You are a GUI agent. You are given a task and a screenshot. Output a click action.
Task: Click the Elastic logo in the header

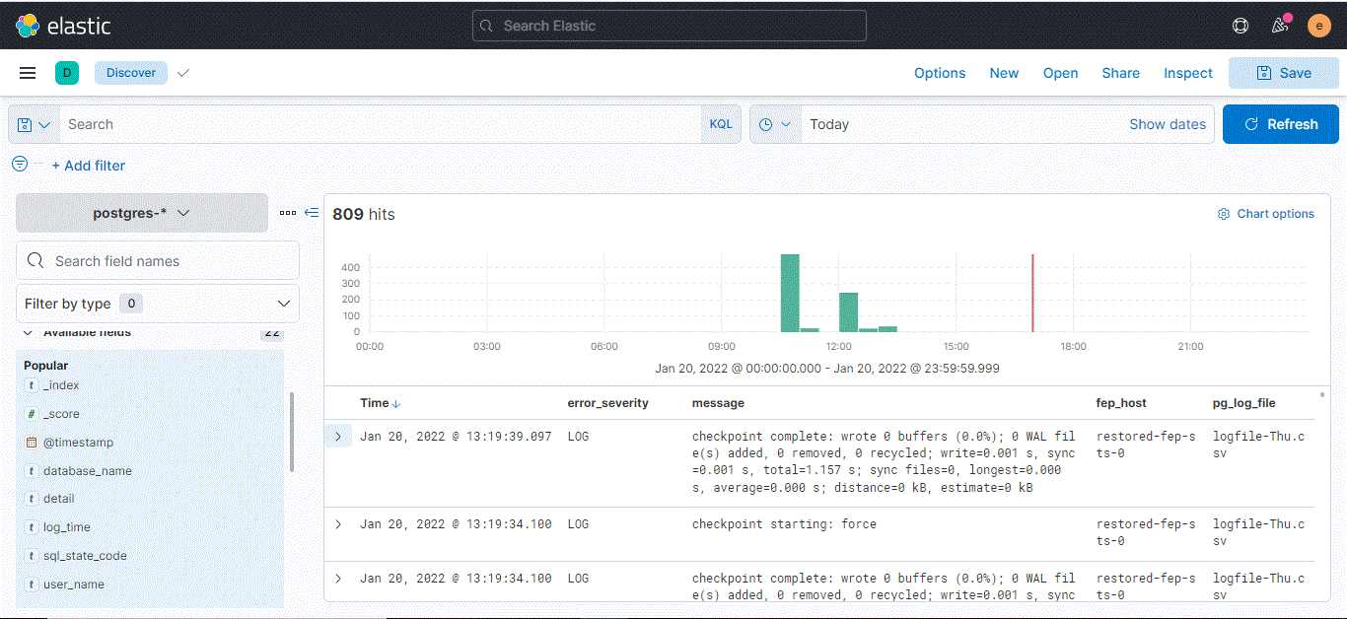point(63,26)
